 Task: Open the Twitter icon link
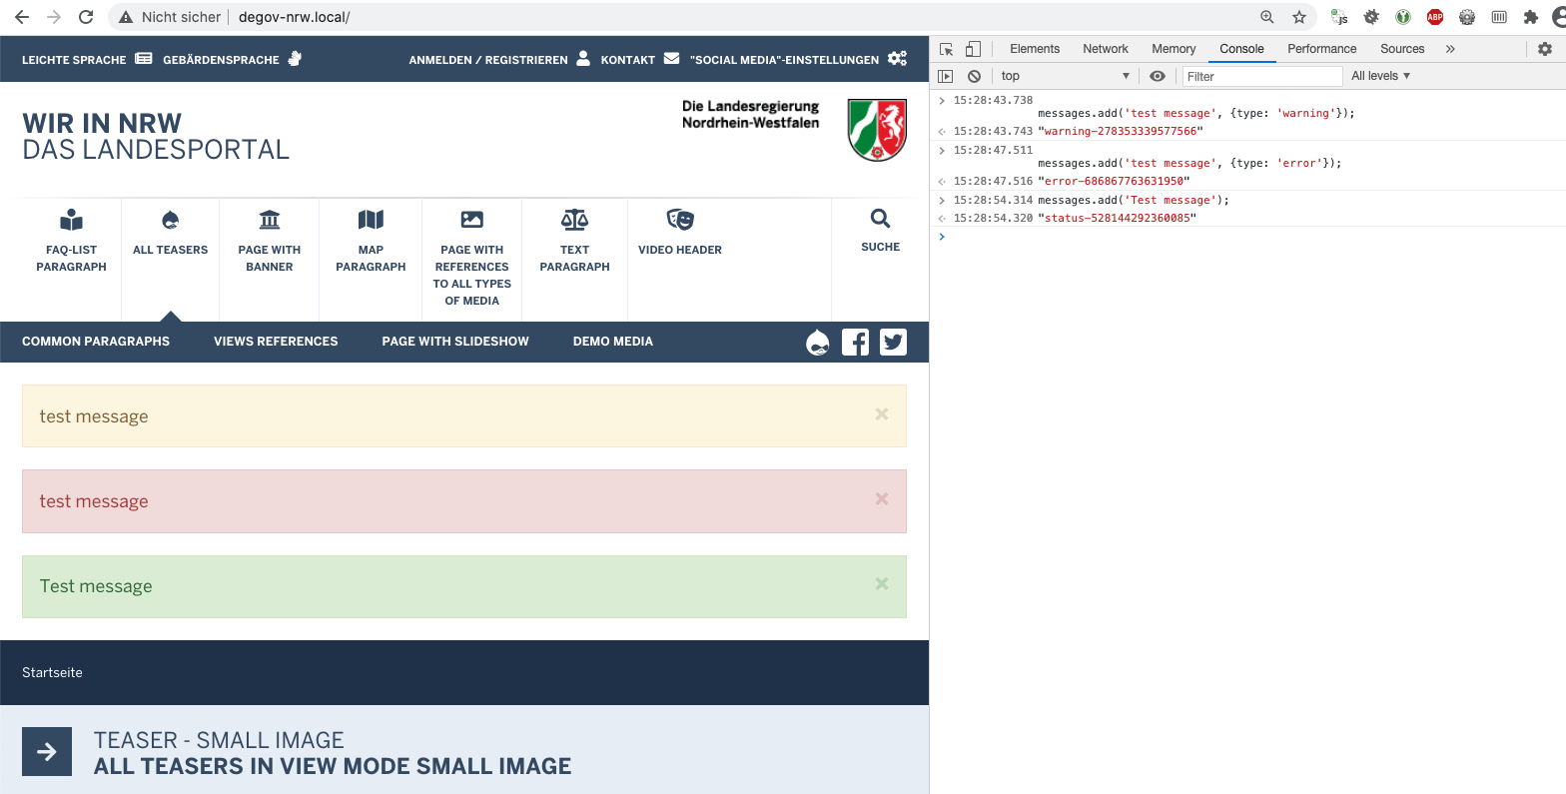tap(893, 342)
